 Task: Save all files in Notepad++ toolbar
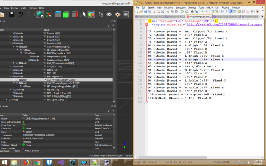tap(149, 12)
